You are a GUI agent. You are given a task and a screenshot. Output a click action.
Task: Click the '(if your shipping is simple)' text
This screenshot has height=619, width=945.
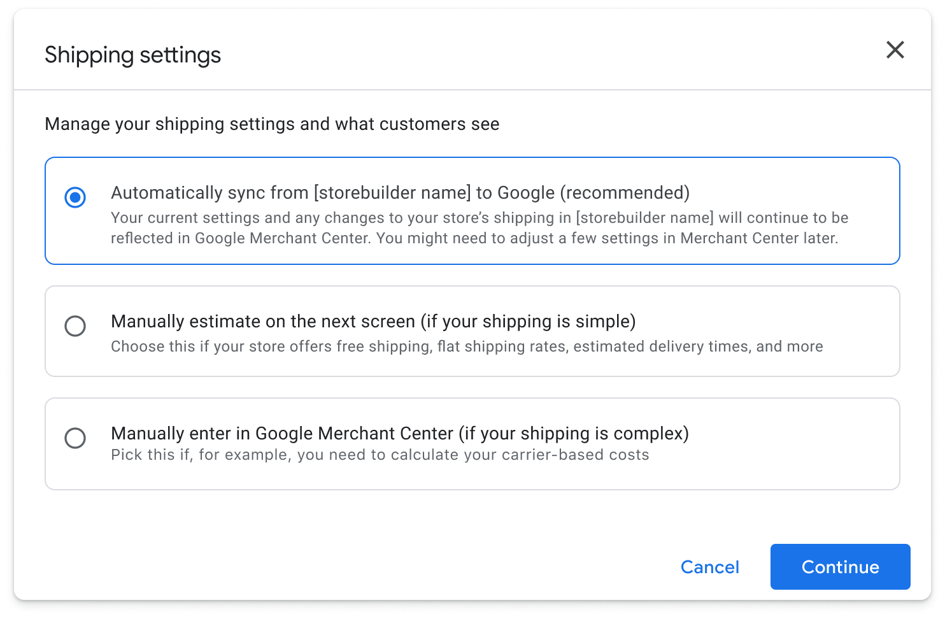click(x=528, y=322)
